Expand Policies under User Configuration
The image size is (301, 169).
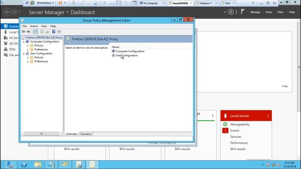(x=28, y=57)
